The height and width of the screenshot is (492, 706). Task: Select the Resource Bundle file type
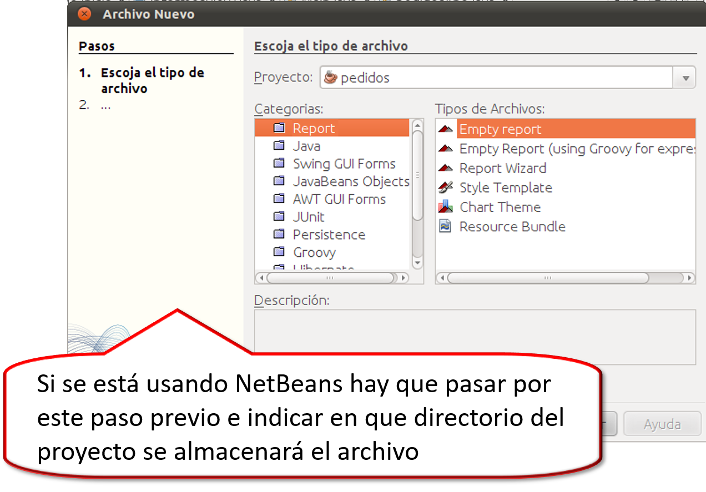point(512,227)
